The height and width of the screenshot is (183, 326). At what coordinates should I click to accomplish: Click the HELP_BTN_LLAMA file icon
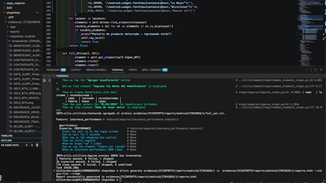11,89
